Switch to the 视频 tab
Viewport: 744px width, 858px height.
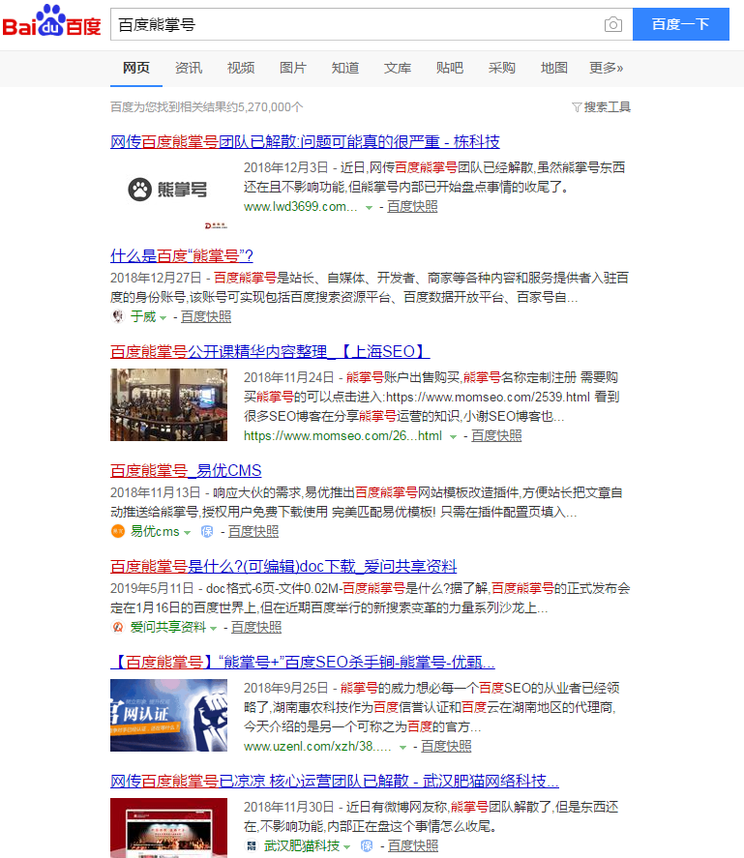click(x=241, y=68)
